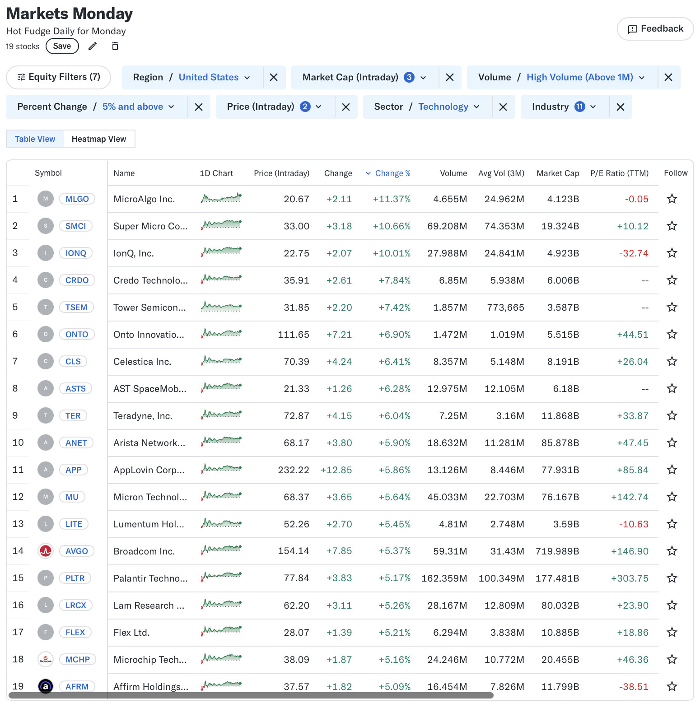Expand the Price (Intraday) filter dropdown
Viewport: 700px width, 708px height.
(x=275, y=107)
